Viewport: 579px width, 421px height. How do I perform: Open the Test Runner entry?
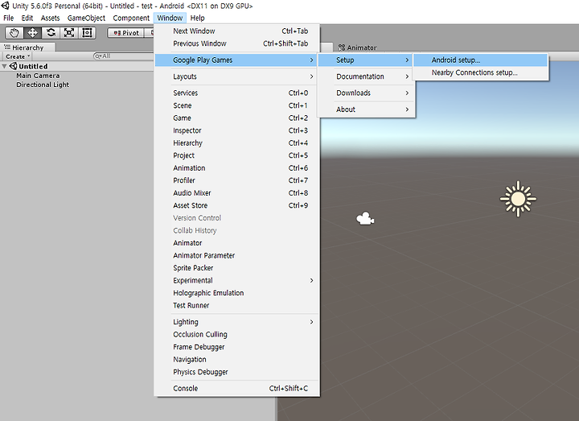click(x=236, y=306)
